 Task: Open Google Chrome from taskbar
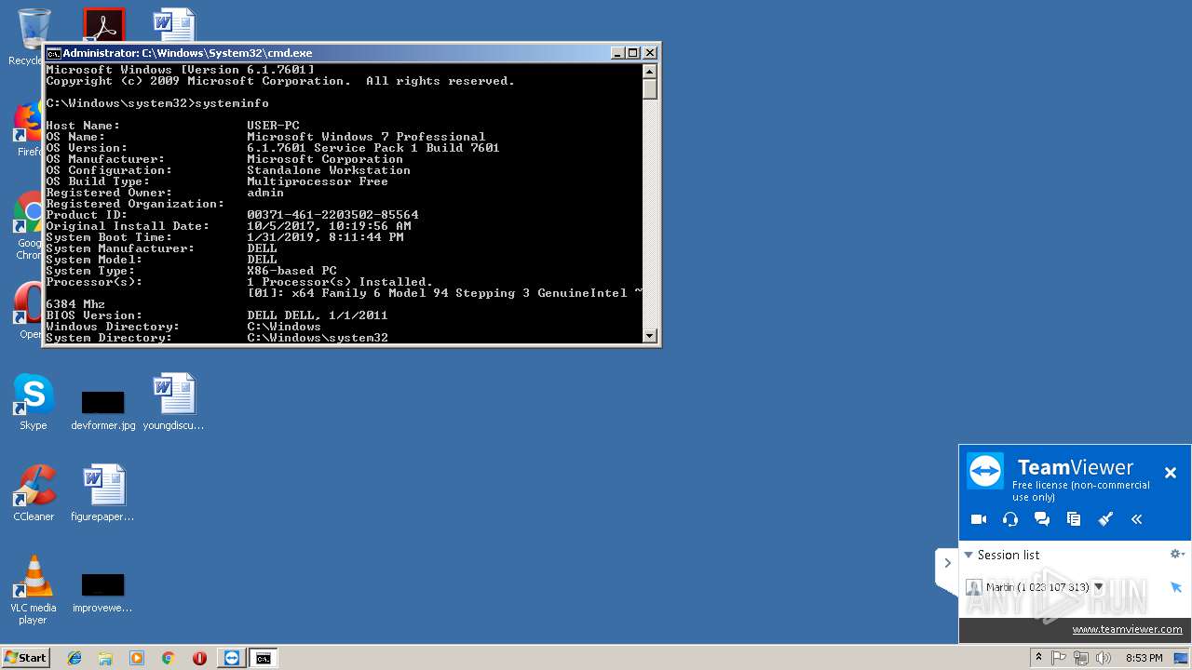[168, 658]
